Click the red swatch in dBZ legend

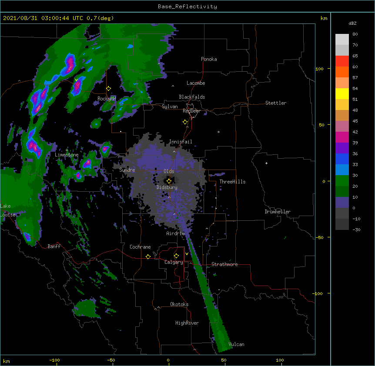[x=342, y=61]
